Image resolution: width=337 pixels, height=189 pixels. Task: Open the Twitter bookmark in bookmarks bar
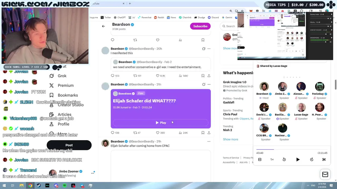(106, 18)
